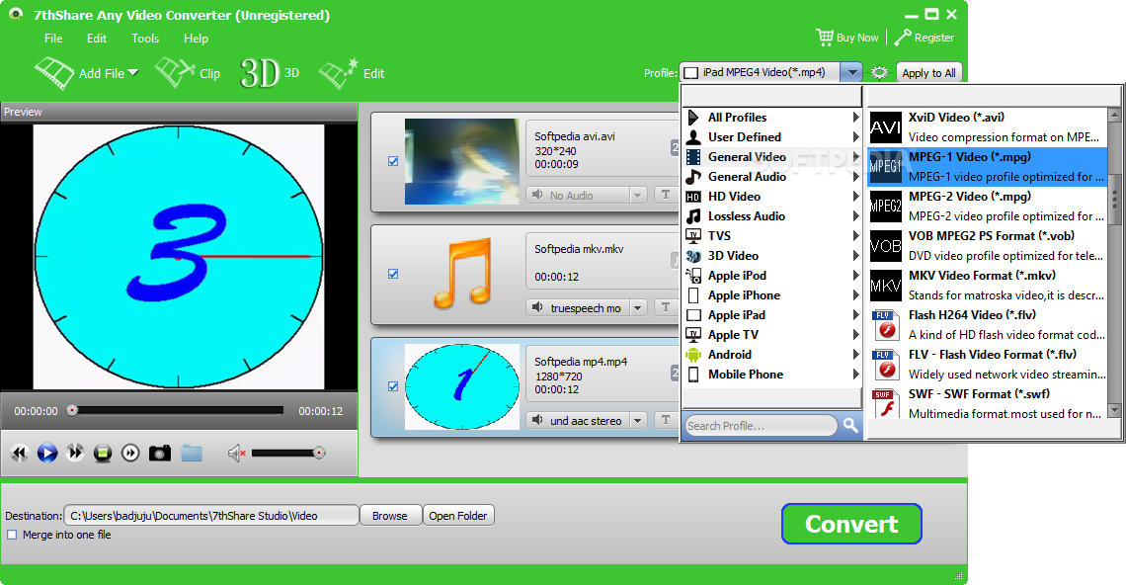Open the Edit effects tool
1126x585 pixels.
pyautogui.click(x=352, y=73)
